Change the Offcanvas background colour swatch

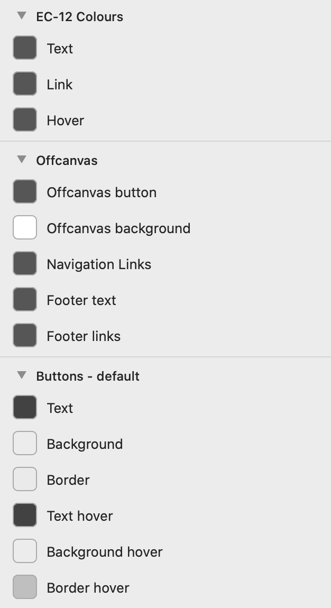[25, 228]
